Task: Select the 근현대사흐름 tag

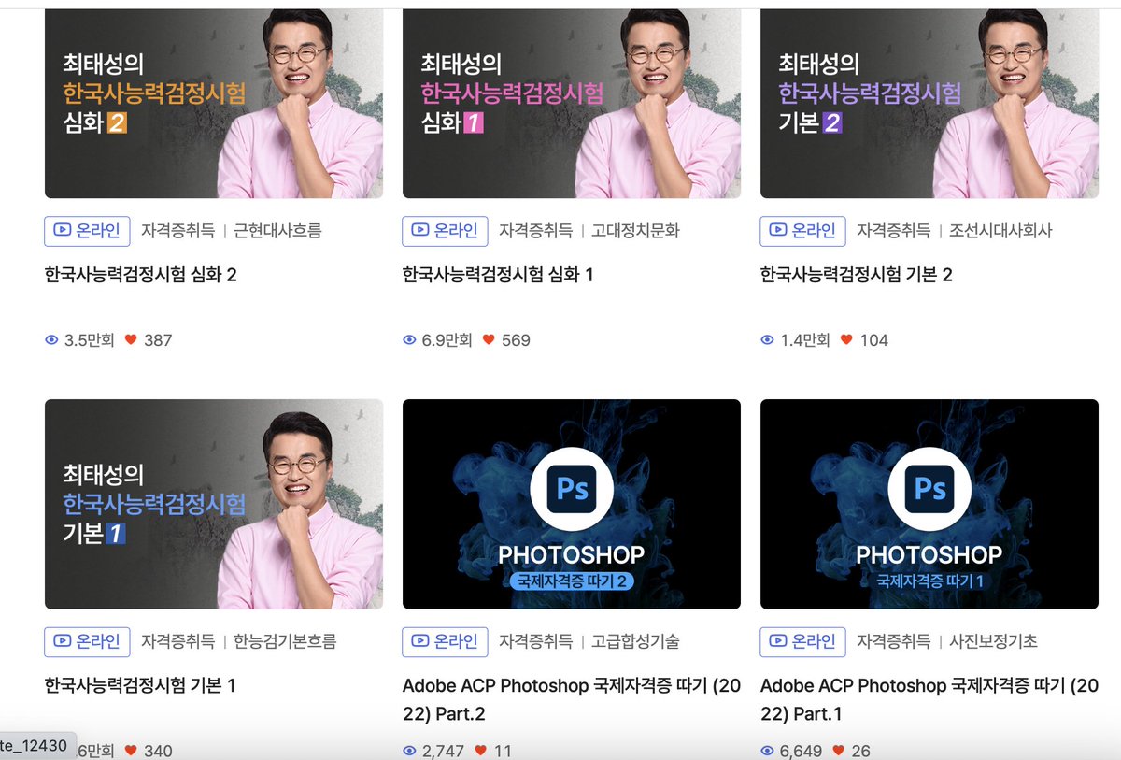Action: 277,231
